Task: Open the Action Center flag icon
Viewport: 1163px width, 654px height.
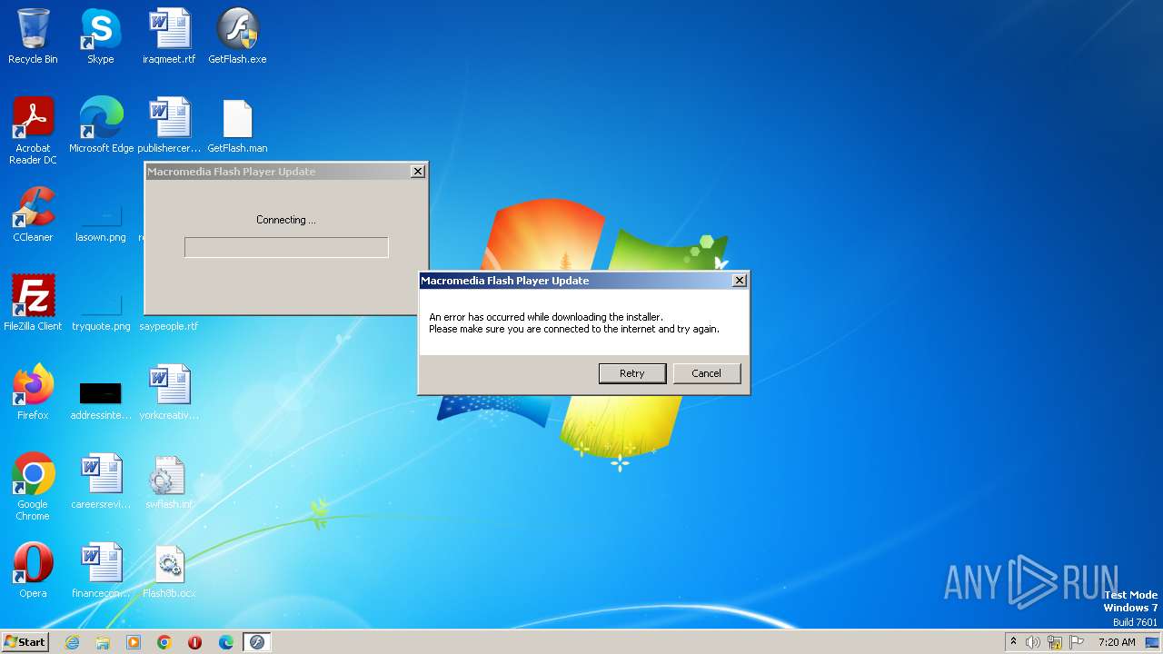Action: point(1077,642)
